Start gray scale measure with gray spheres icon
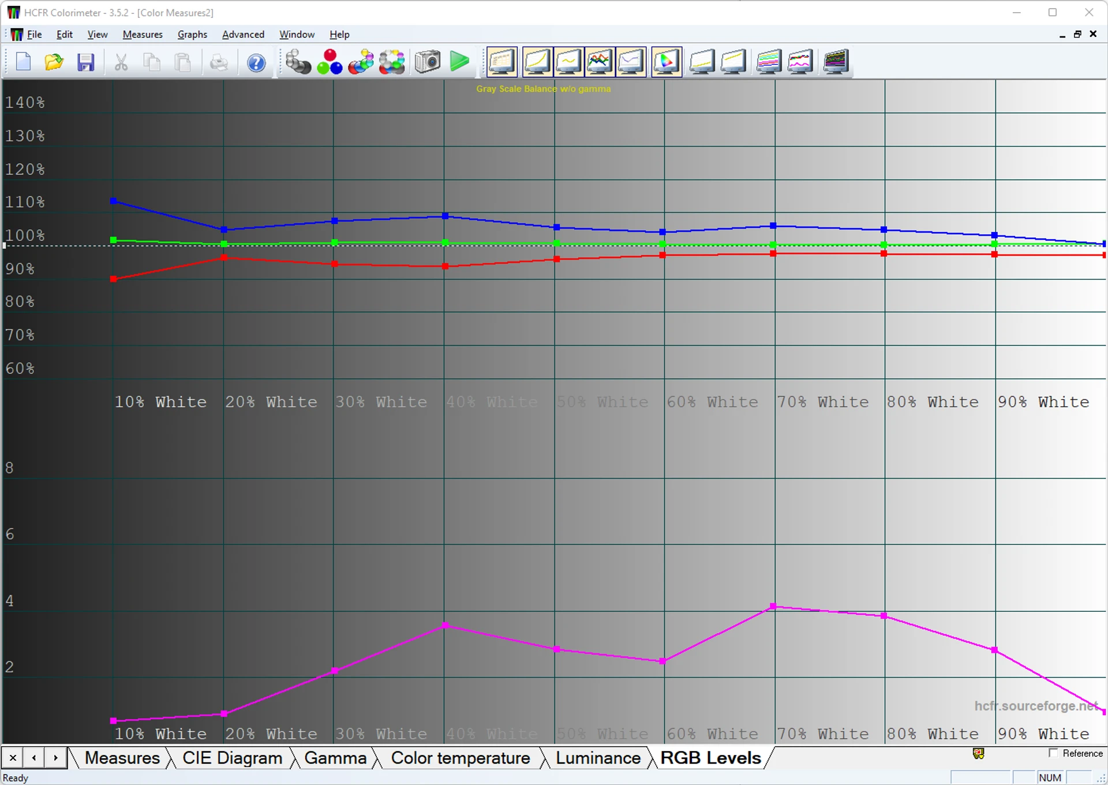 [x=298, y=62]
